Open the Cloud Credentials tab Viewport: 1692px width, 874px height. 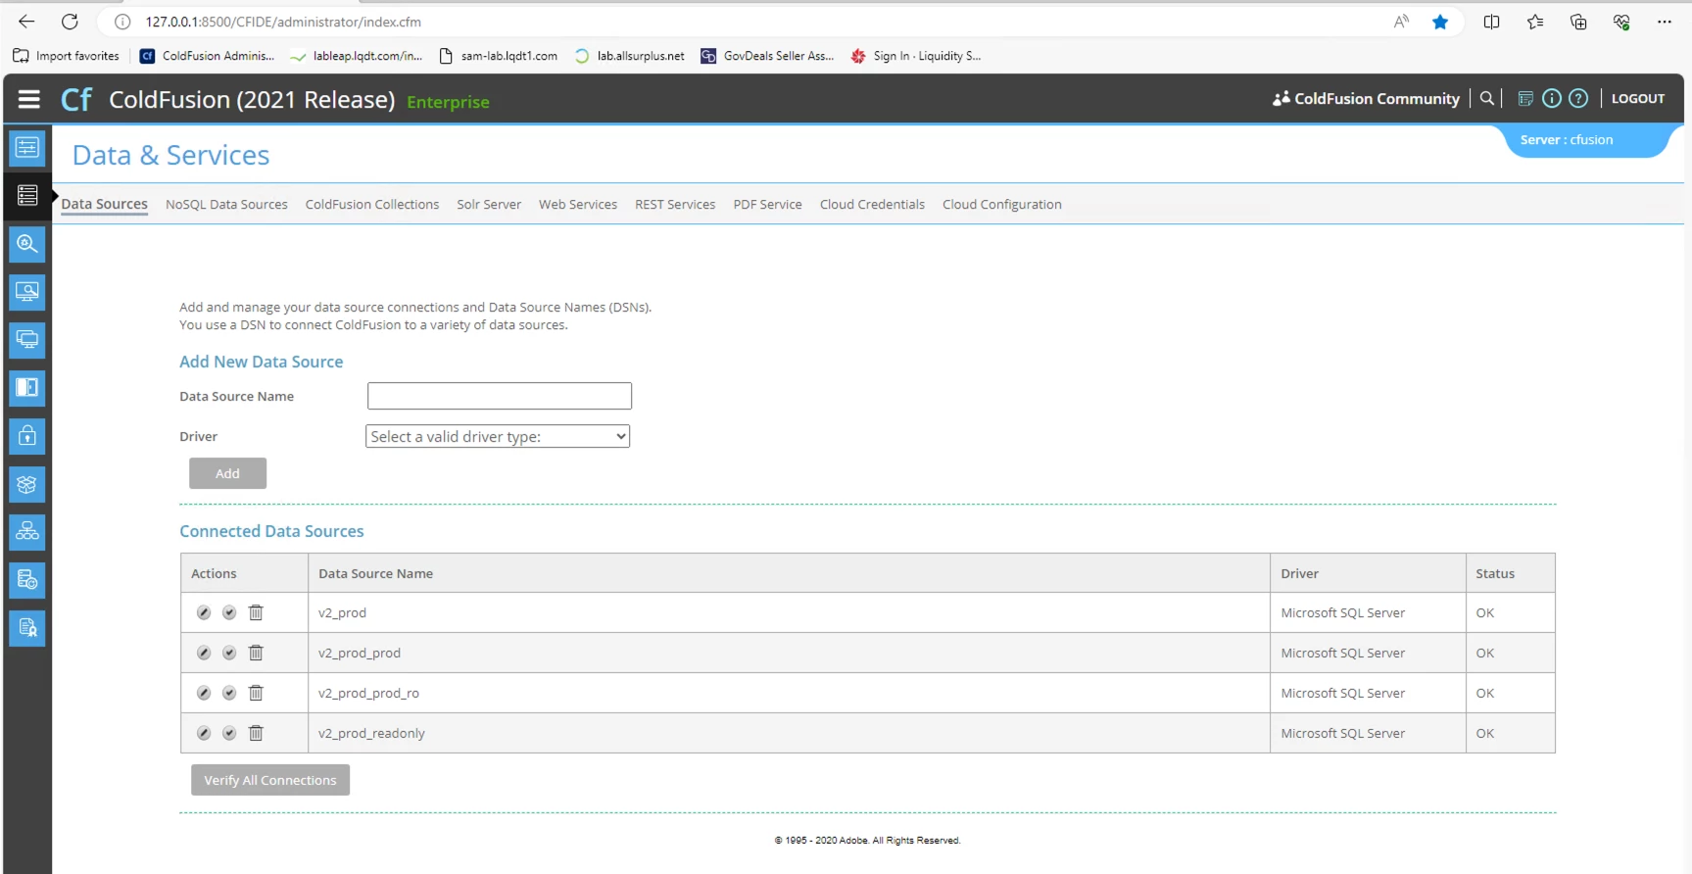point(872,204)
